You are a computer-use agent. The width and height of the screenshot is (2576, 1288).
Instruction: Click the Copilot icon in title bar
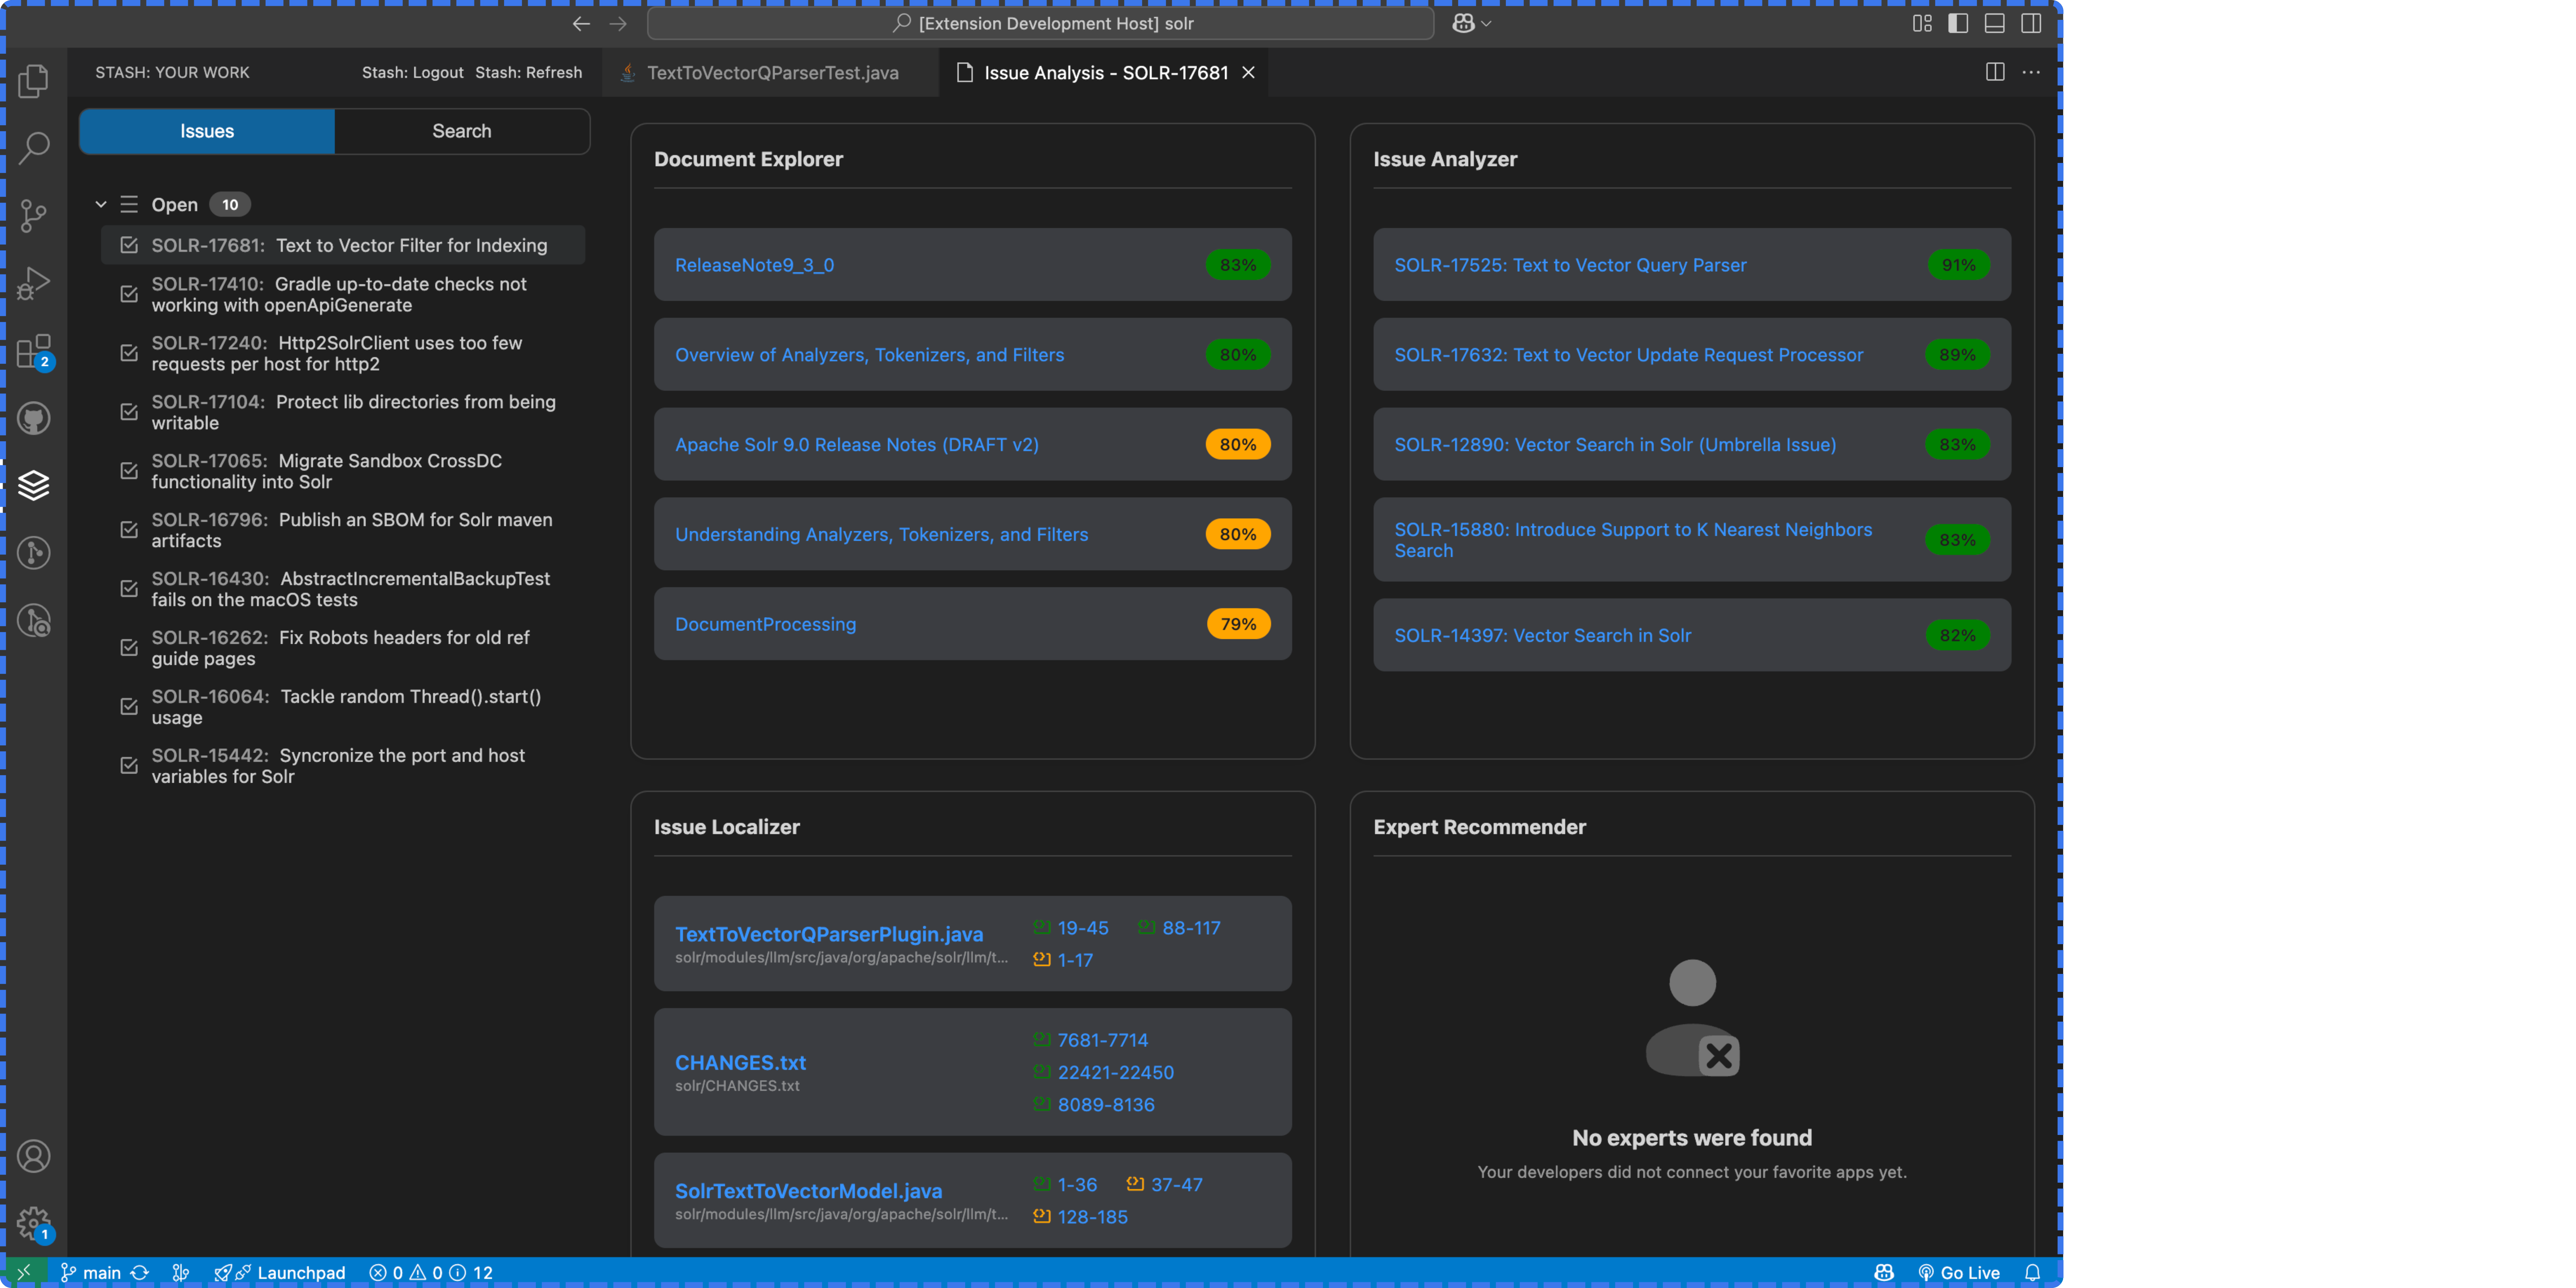click(1463, 23)
